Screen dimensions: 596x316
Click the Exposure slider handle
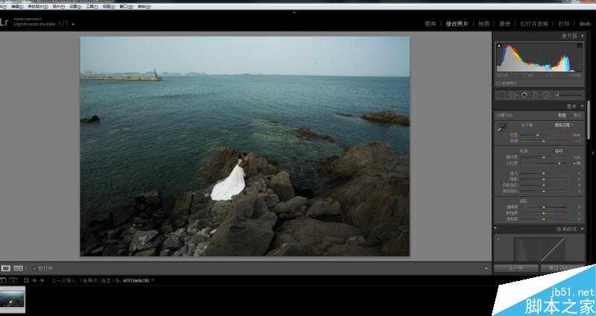coord(543,157)
